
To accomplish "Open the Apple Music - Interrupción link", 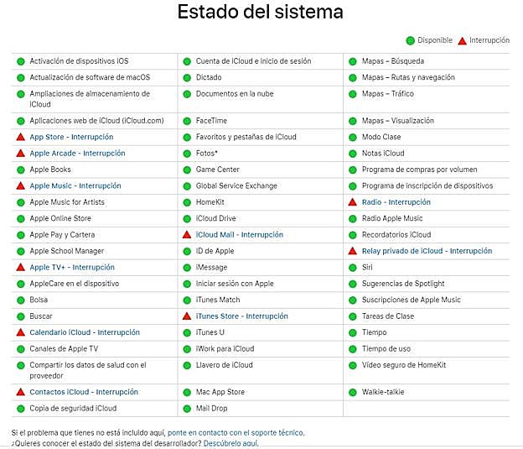I will (x=75, y=186).
